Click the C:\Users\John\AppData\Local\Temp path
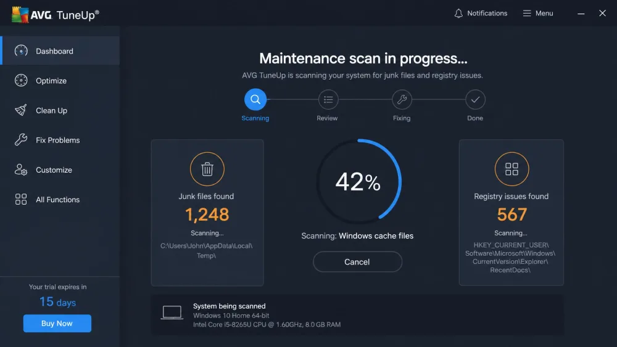The height and width of the screenshot is (347, 617). coord(206,250)
